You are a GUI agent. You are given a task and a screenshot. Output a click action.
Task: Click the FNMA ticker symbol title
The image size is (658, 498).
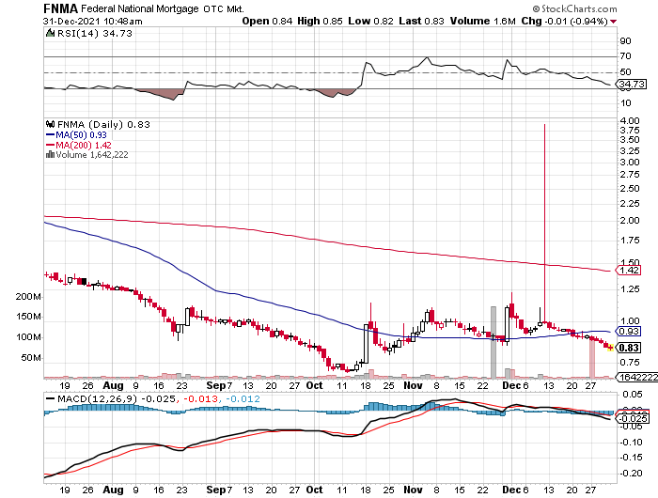tap(60, 8)
